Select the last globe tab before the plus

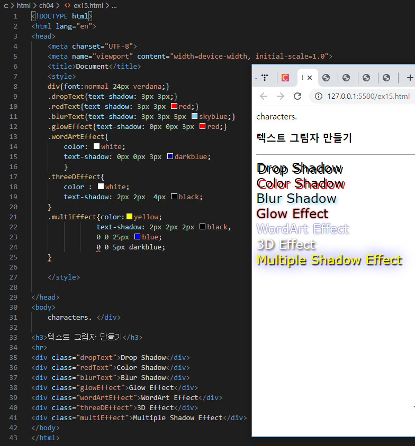pos(386,78)
